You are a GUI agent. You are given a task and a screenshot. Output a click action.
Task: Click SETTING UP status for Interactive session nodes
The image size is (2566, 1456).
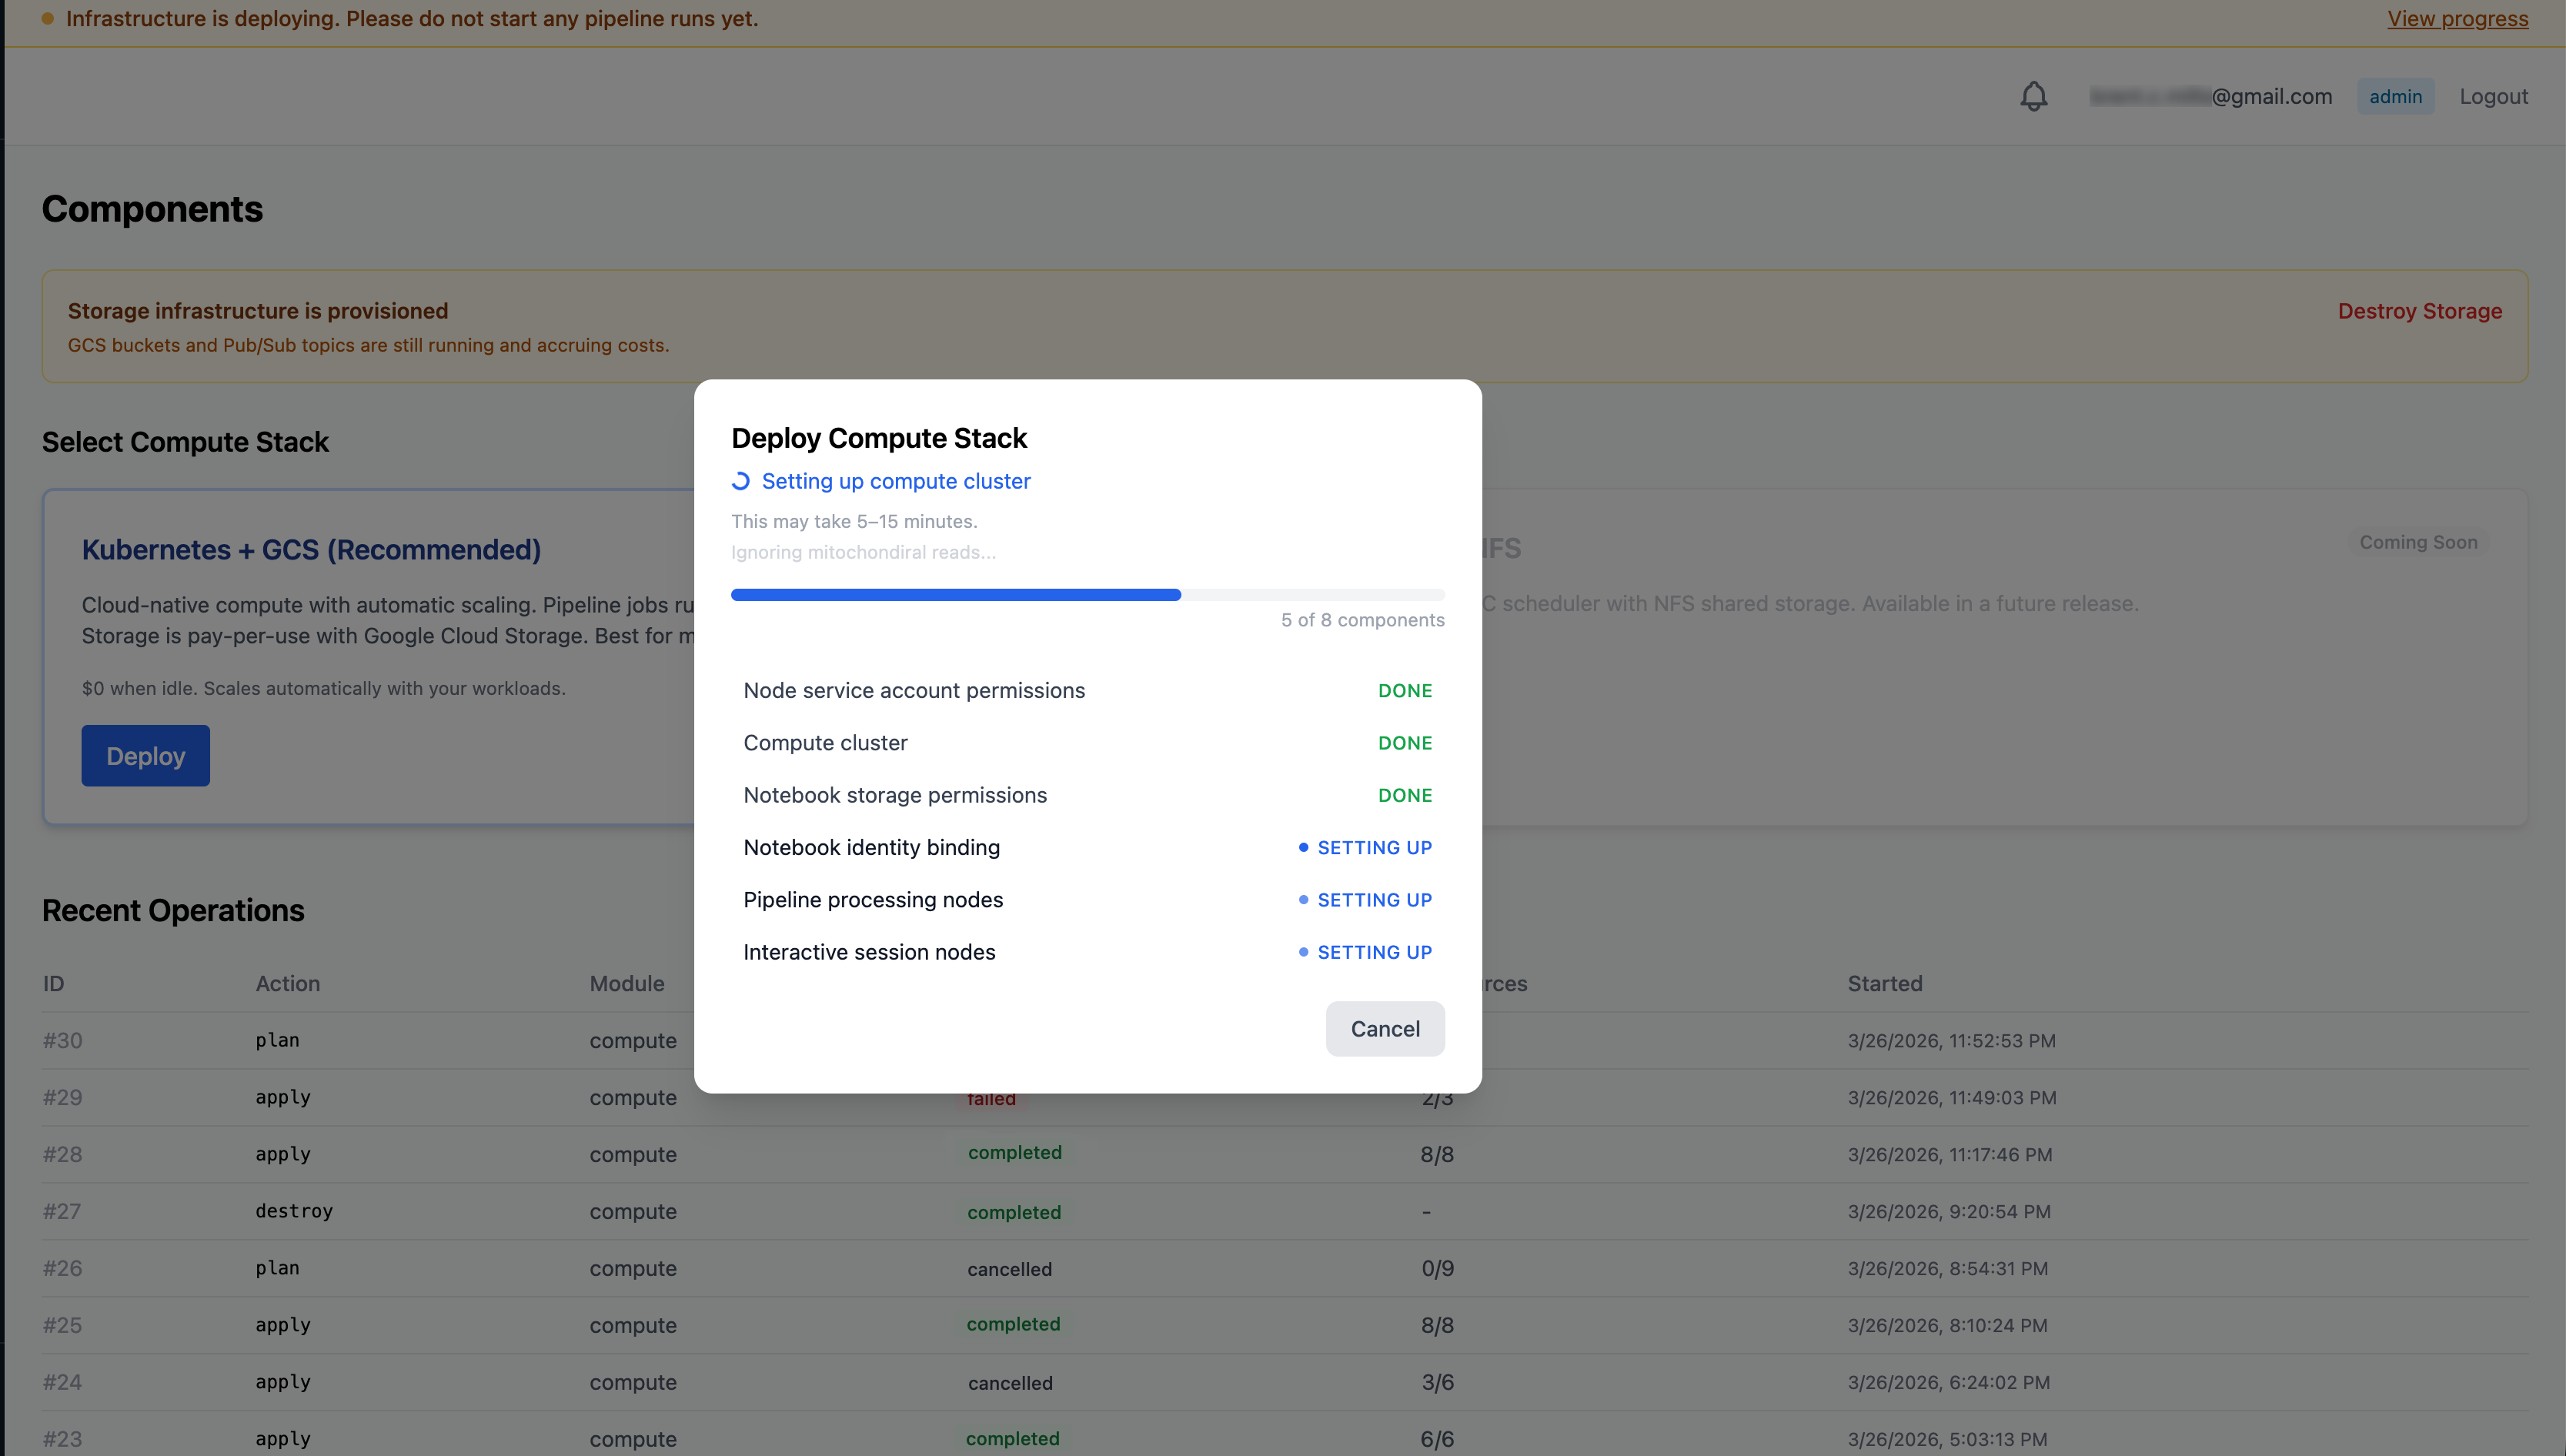(x=1365, y=952)
